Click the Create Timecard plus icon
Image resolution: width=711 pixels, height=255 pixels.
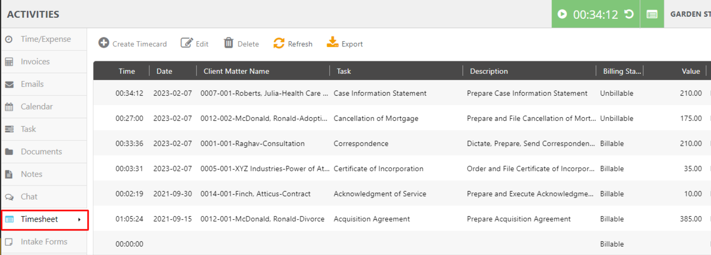pyautogui.click(x=104, y=43)
